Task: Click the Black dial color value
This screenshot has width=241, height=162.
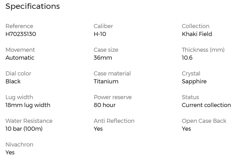Action: (13, 81)
